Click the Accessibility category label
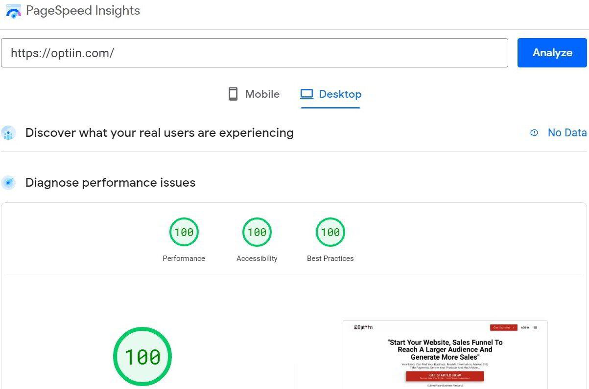The height and width of the screenshot is (389, 589). coord(257,259)
